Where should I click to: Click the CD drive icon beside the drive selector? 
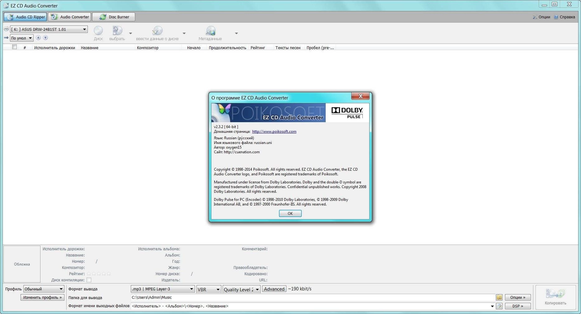[x=6, y=29]
